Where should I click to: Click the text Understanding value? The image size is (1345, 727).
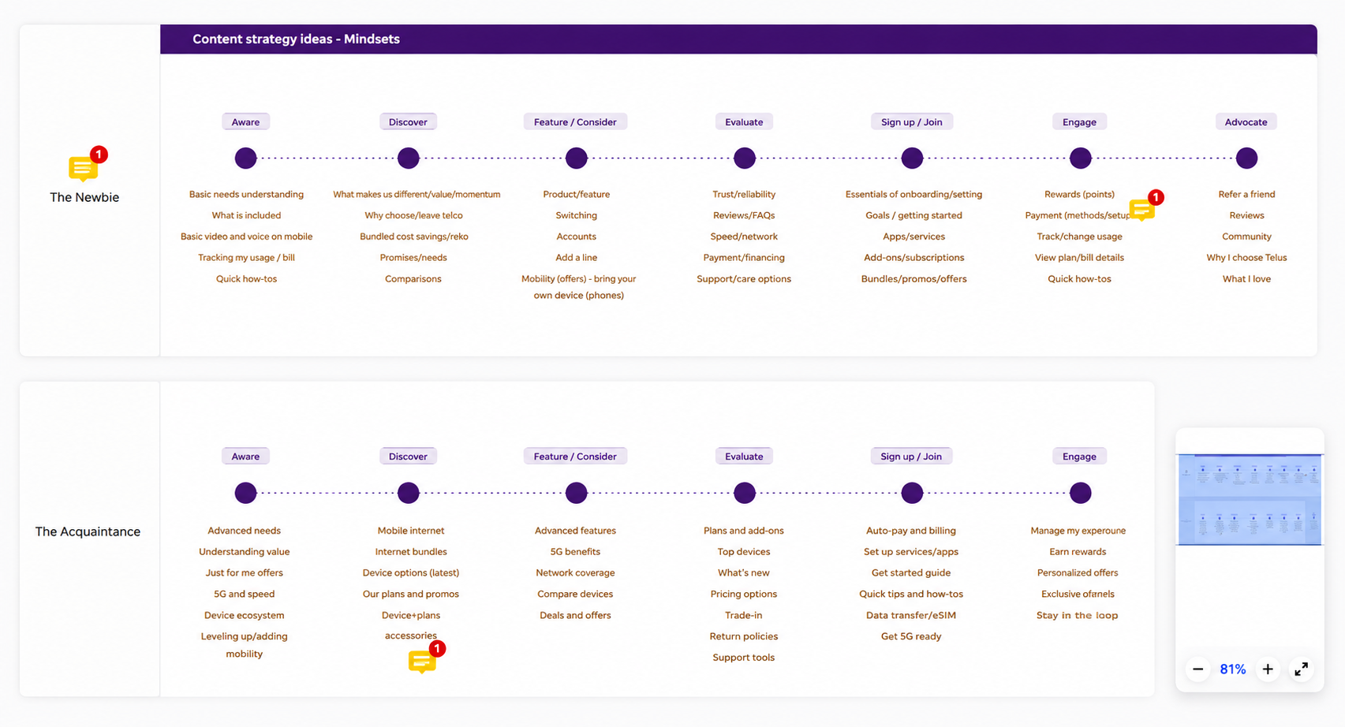[x=244, y=552]
